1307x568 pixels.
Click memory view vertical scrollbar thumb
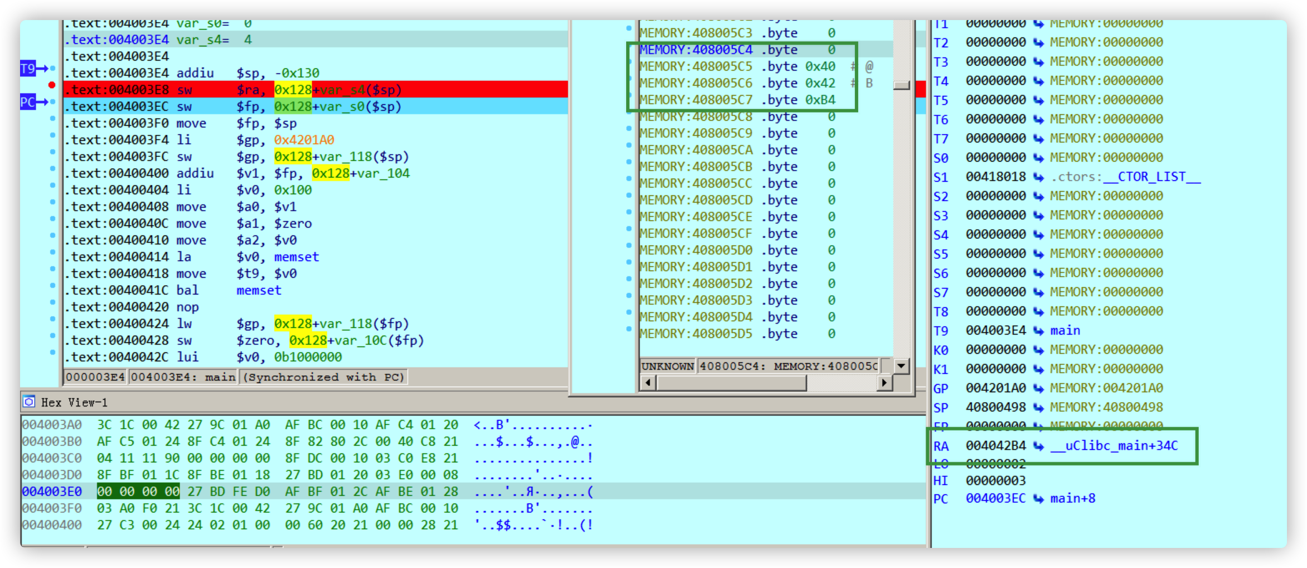click(902, 85)
